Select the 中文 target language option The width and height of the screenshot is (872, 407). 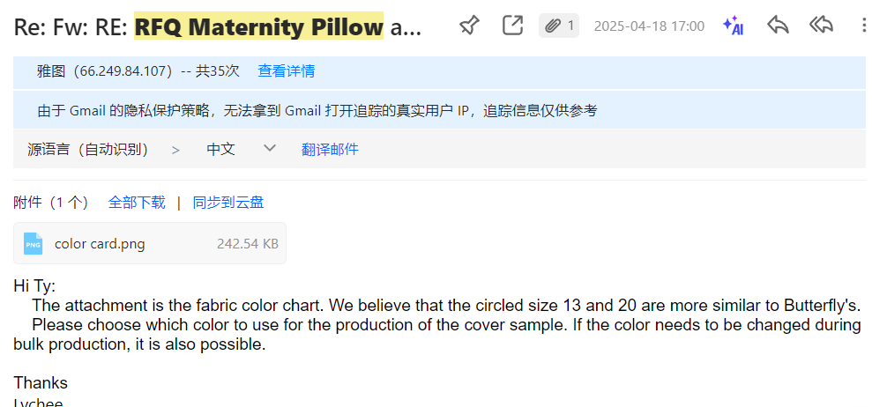pyautogui.click(x=220, y=150)
